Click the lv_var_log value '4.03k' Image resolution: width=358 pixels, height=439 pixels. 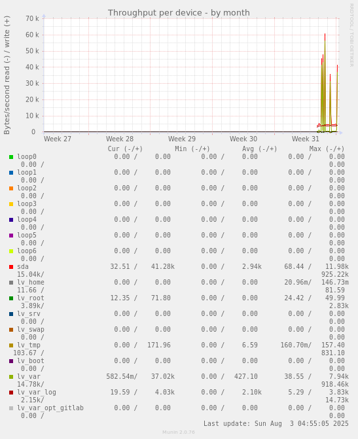pos(165,393)
